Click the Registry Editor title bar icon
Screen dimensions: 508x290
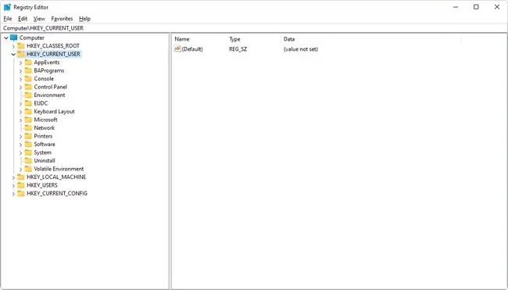7,7
